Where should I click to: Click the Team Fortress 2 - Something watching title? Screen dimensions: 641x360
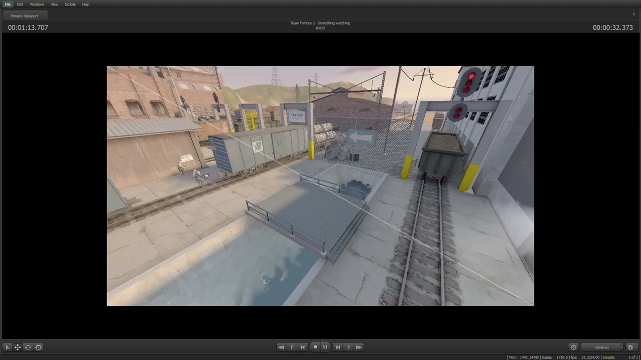pyautogui.click(x=320, y=23)
